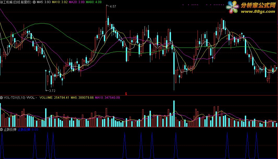Image resolution: width=278 pixels, height=159 pixels.
Task: Click the red S marker below the chart
Action: 126,93
